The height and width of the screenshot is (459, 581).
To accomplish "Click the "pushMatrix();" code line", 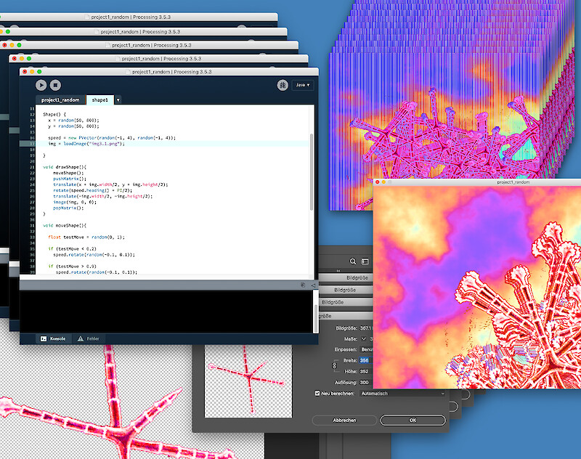I will pos(70,179).
